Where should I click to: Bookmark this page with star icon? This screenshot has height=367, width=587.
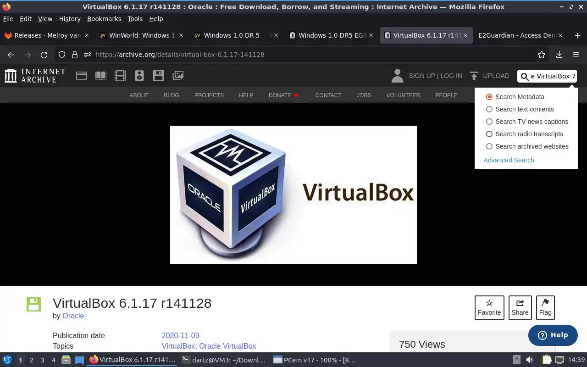542,55
